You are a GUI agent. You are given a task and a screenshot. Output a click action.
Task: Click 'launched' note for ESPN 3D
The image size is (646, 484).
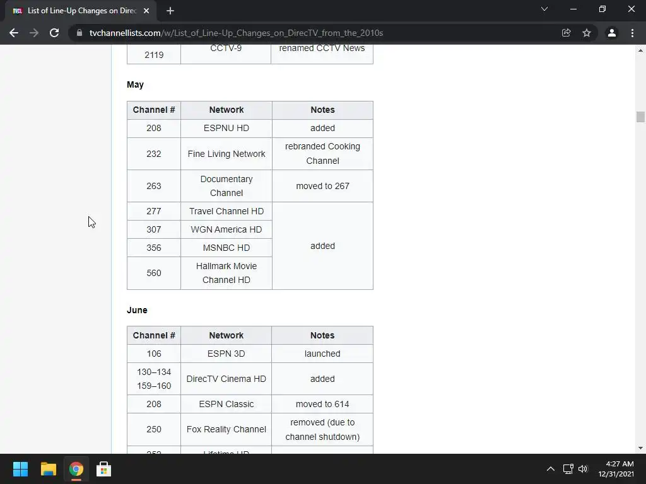[322, 354]
